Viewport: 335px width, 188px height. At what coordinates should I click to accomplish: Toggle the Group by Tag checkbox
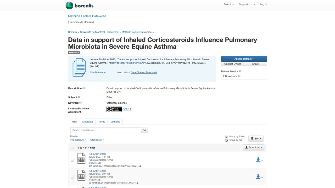coord(227,141)
